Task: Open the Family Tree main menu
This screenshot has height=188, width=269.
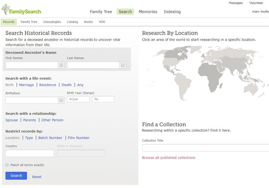Action: point(101,12)
